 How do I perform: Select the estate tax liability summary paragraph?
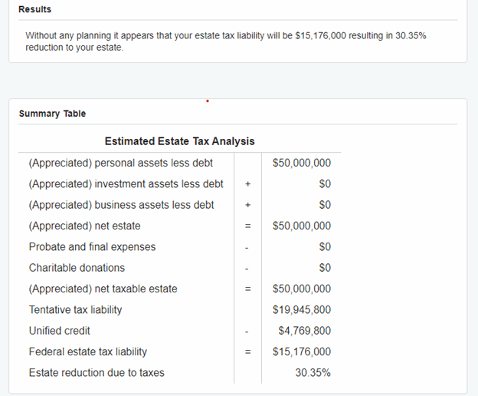226,41
